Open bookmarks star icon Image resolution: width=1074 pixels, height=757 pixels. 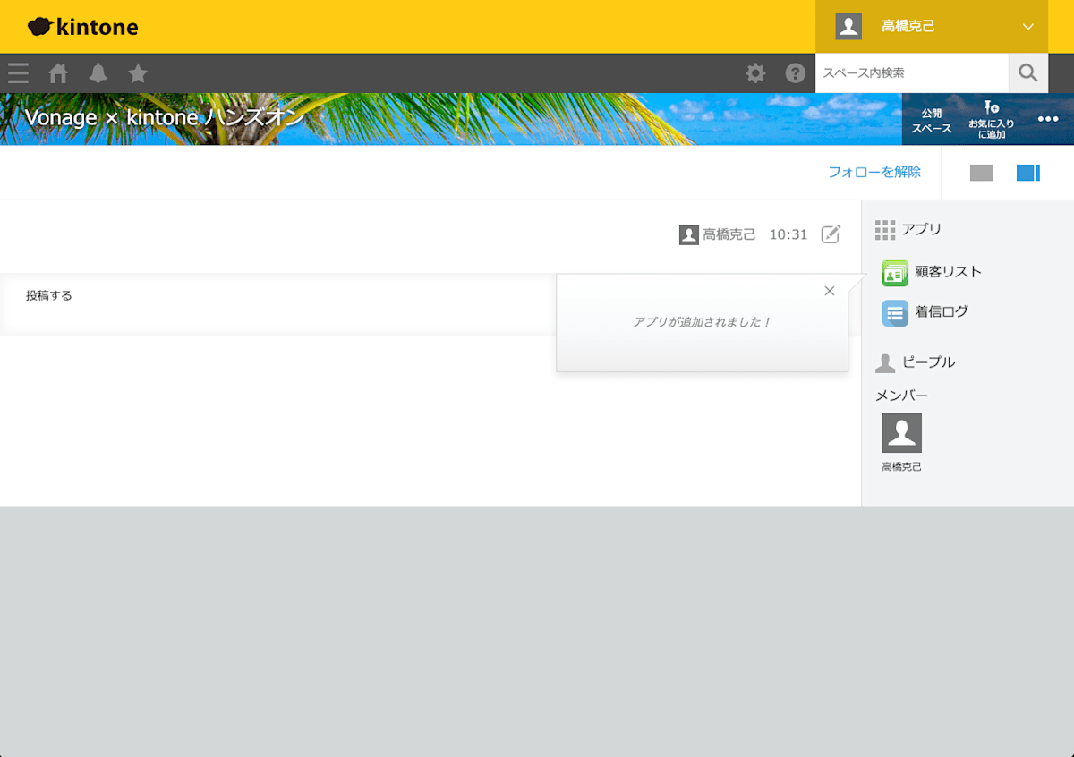138,73
